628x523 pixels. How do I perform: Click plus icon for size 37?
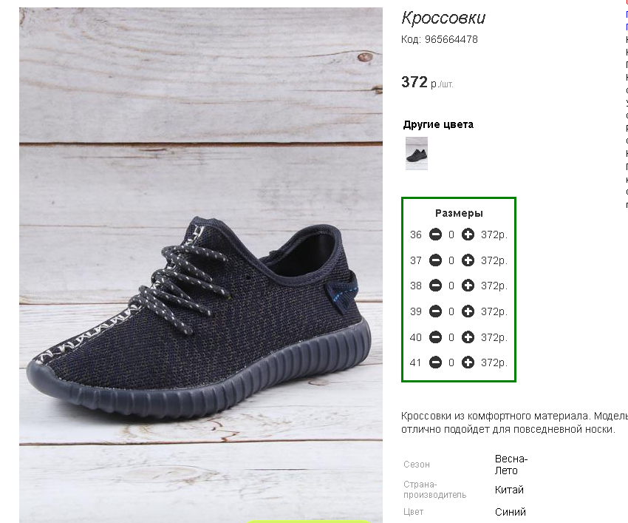pyautogui.click(x=468, y=260)
